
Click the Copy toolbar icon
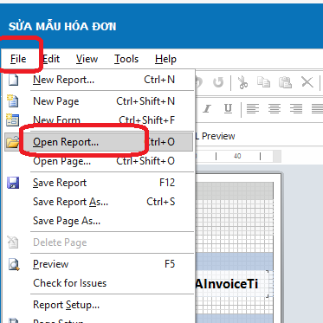pyautogui.click(x=263, y=82)
